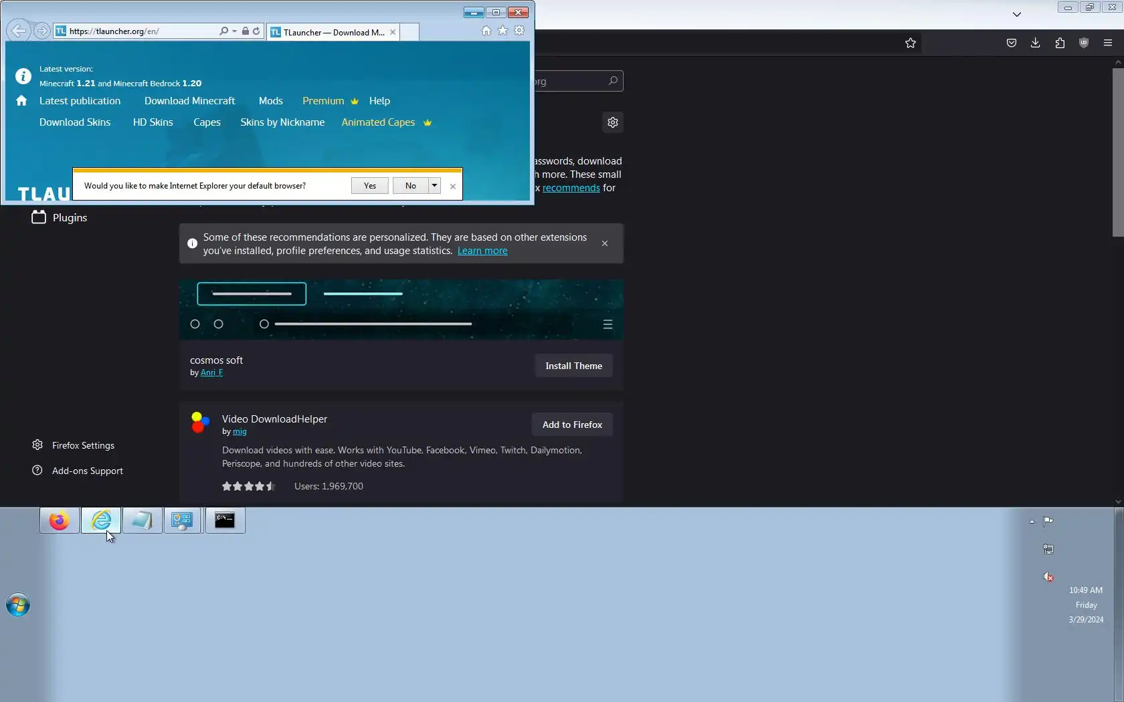
Task: Open Latest publication on TLauncher
Action: (80, 101)
